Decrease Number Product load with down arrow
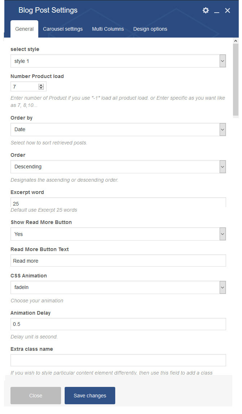 pyautogui.click(x=41, y=88)
